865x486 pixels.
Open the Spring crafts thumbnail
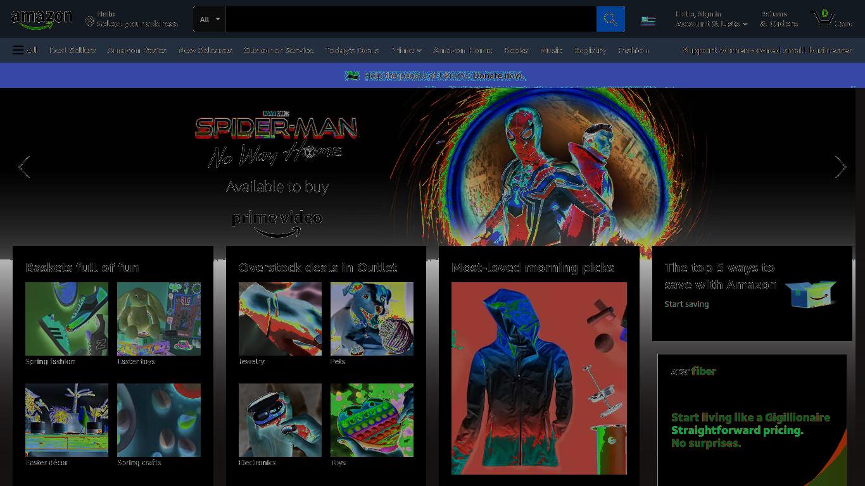click(159, 420)
